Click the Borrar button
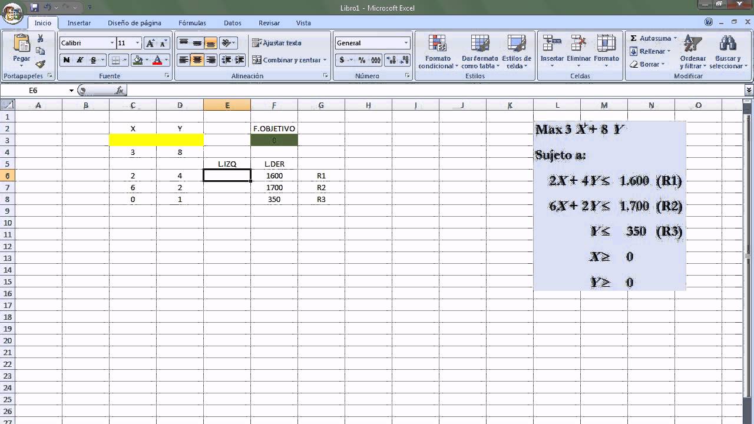Image resolution: width=754 pixels, height=424 pixels. click(647, 64)
